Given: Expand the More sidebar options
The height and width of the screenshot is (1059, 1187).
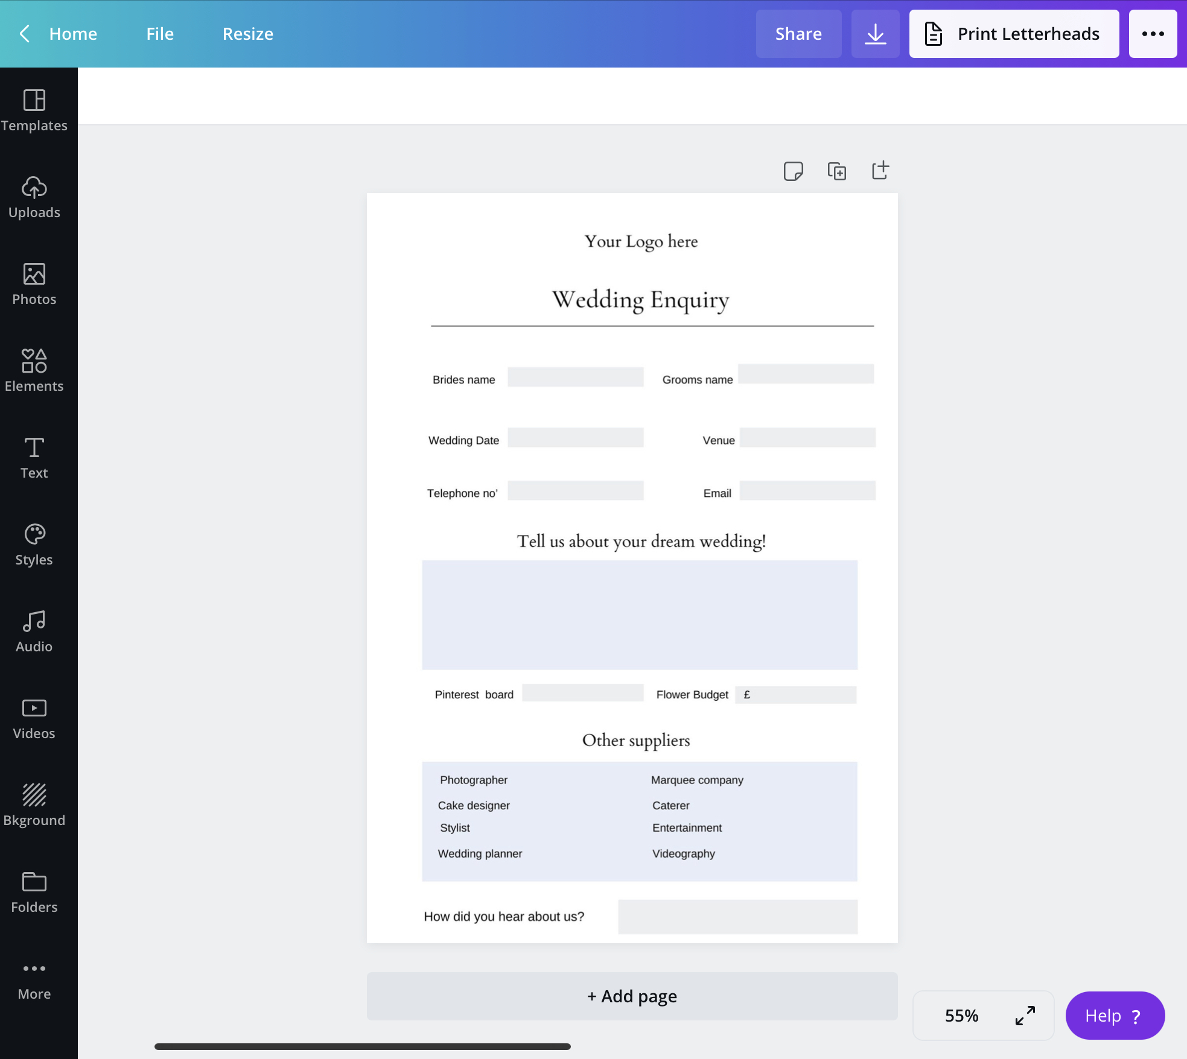Looking at the screenshot, I should pos(34,979).
